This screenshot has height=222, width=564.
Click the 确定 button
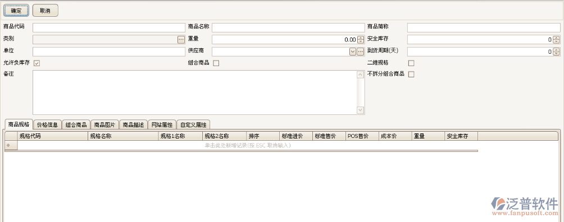(16, 11)
